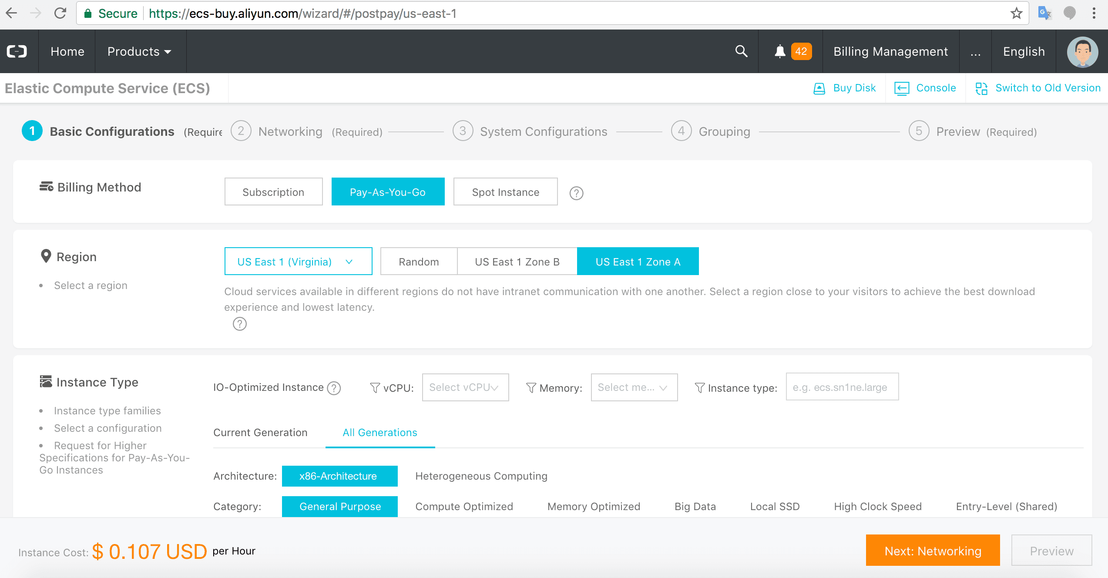
Task: Reload the page with refresh icon
Action: pyautogui.click(x=60, y=13)
